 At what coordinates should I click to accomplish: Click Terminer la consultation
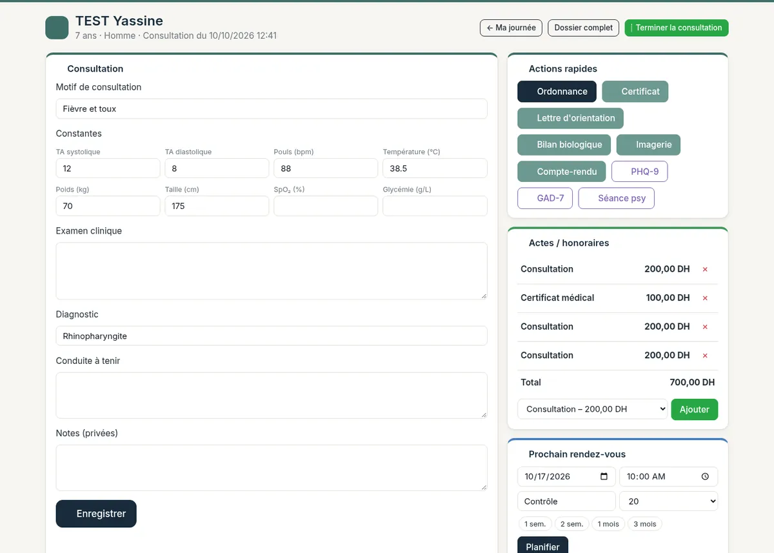pos(676,28)
